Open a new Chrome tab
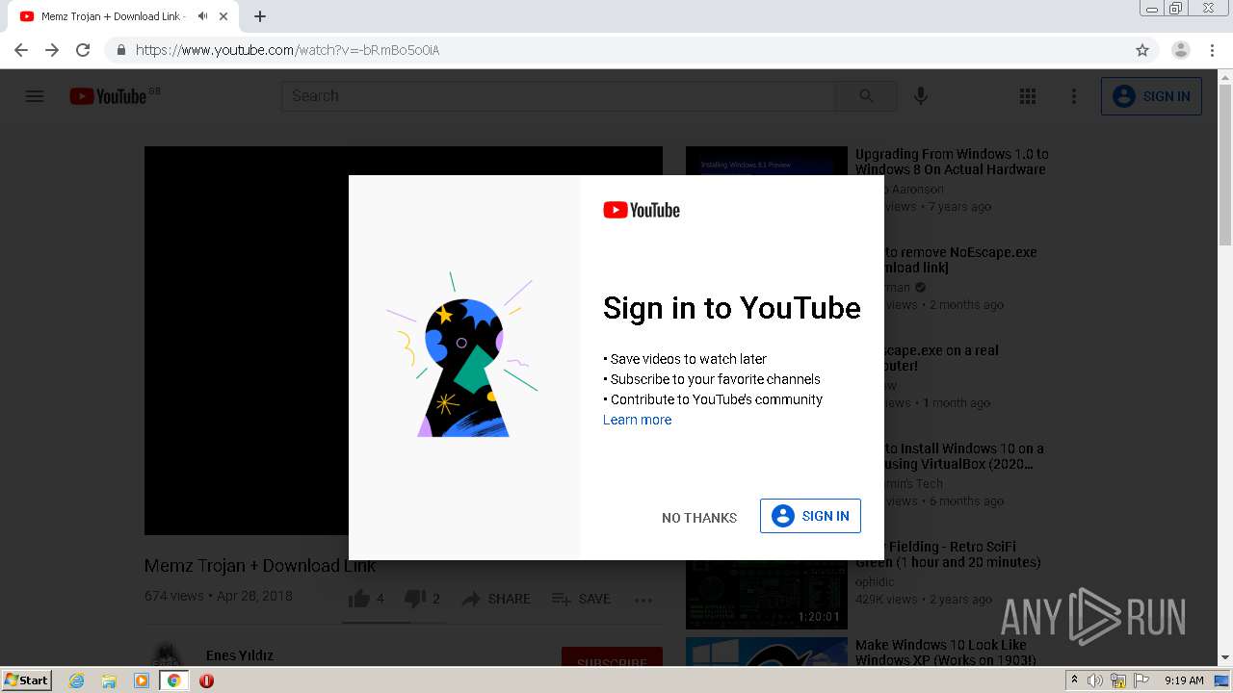Screen dimensions: 1233x693 coord(260,16)
